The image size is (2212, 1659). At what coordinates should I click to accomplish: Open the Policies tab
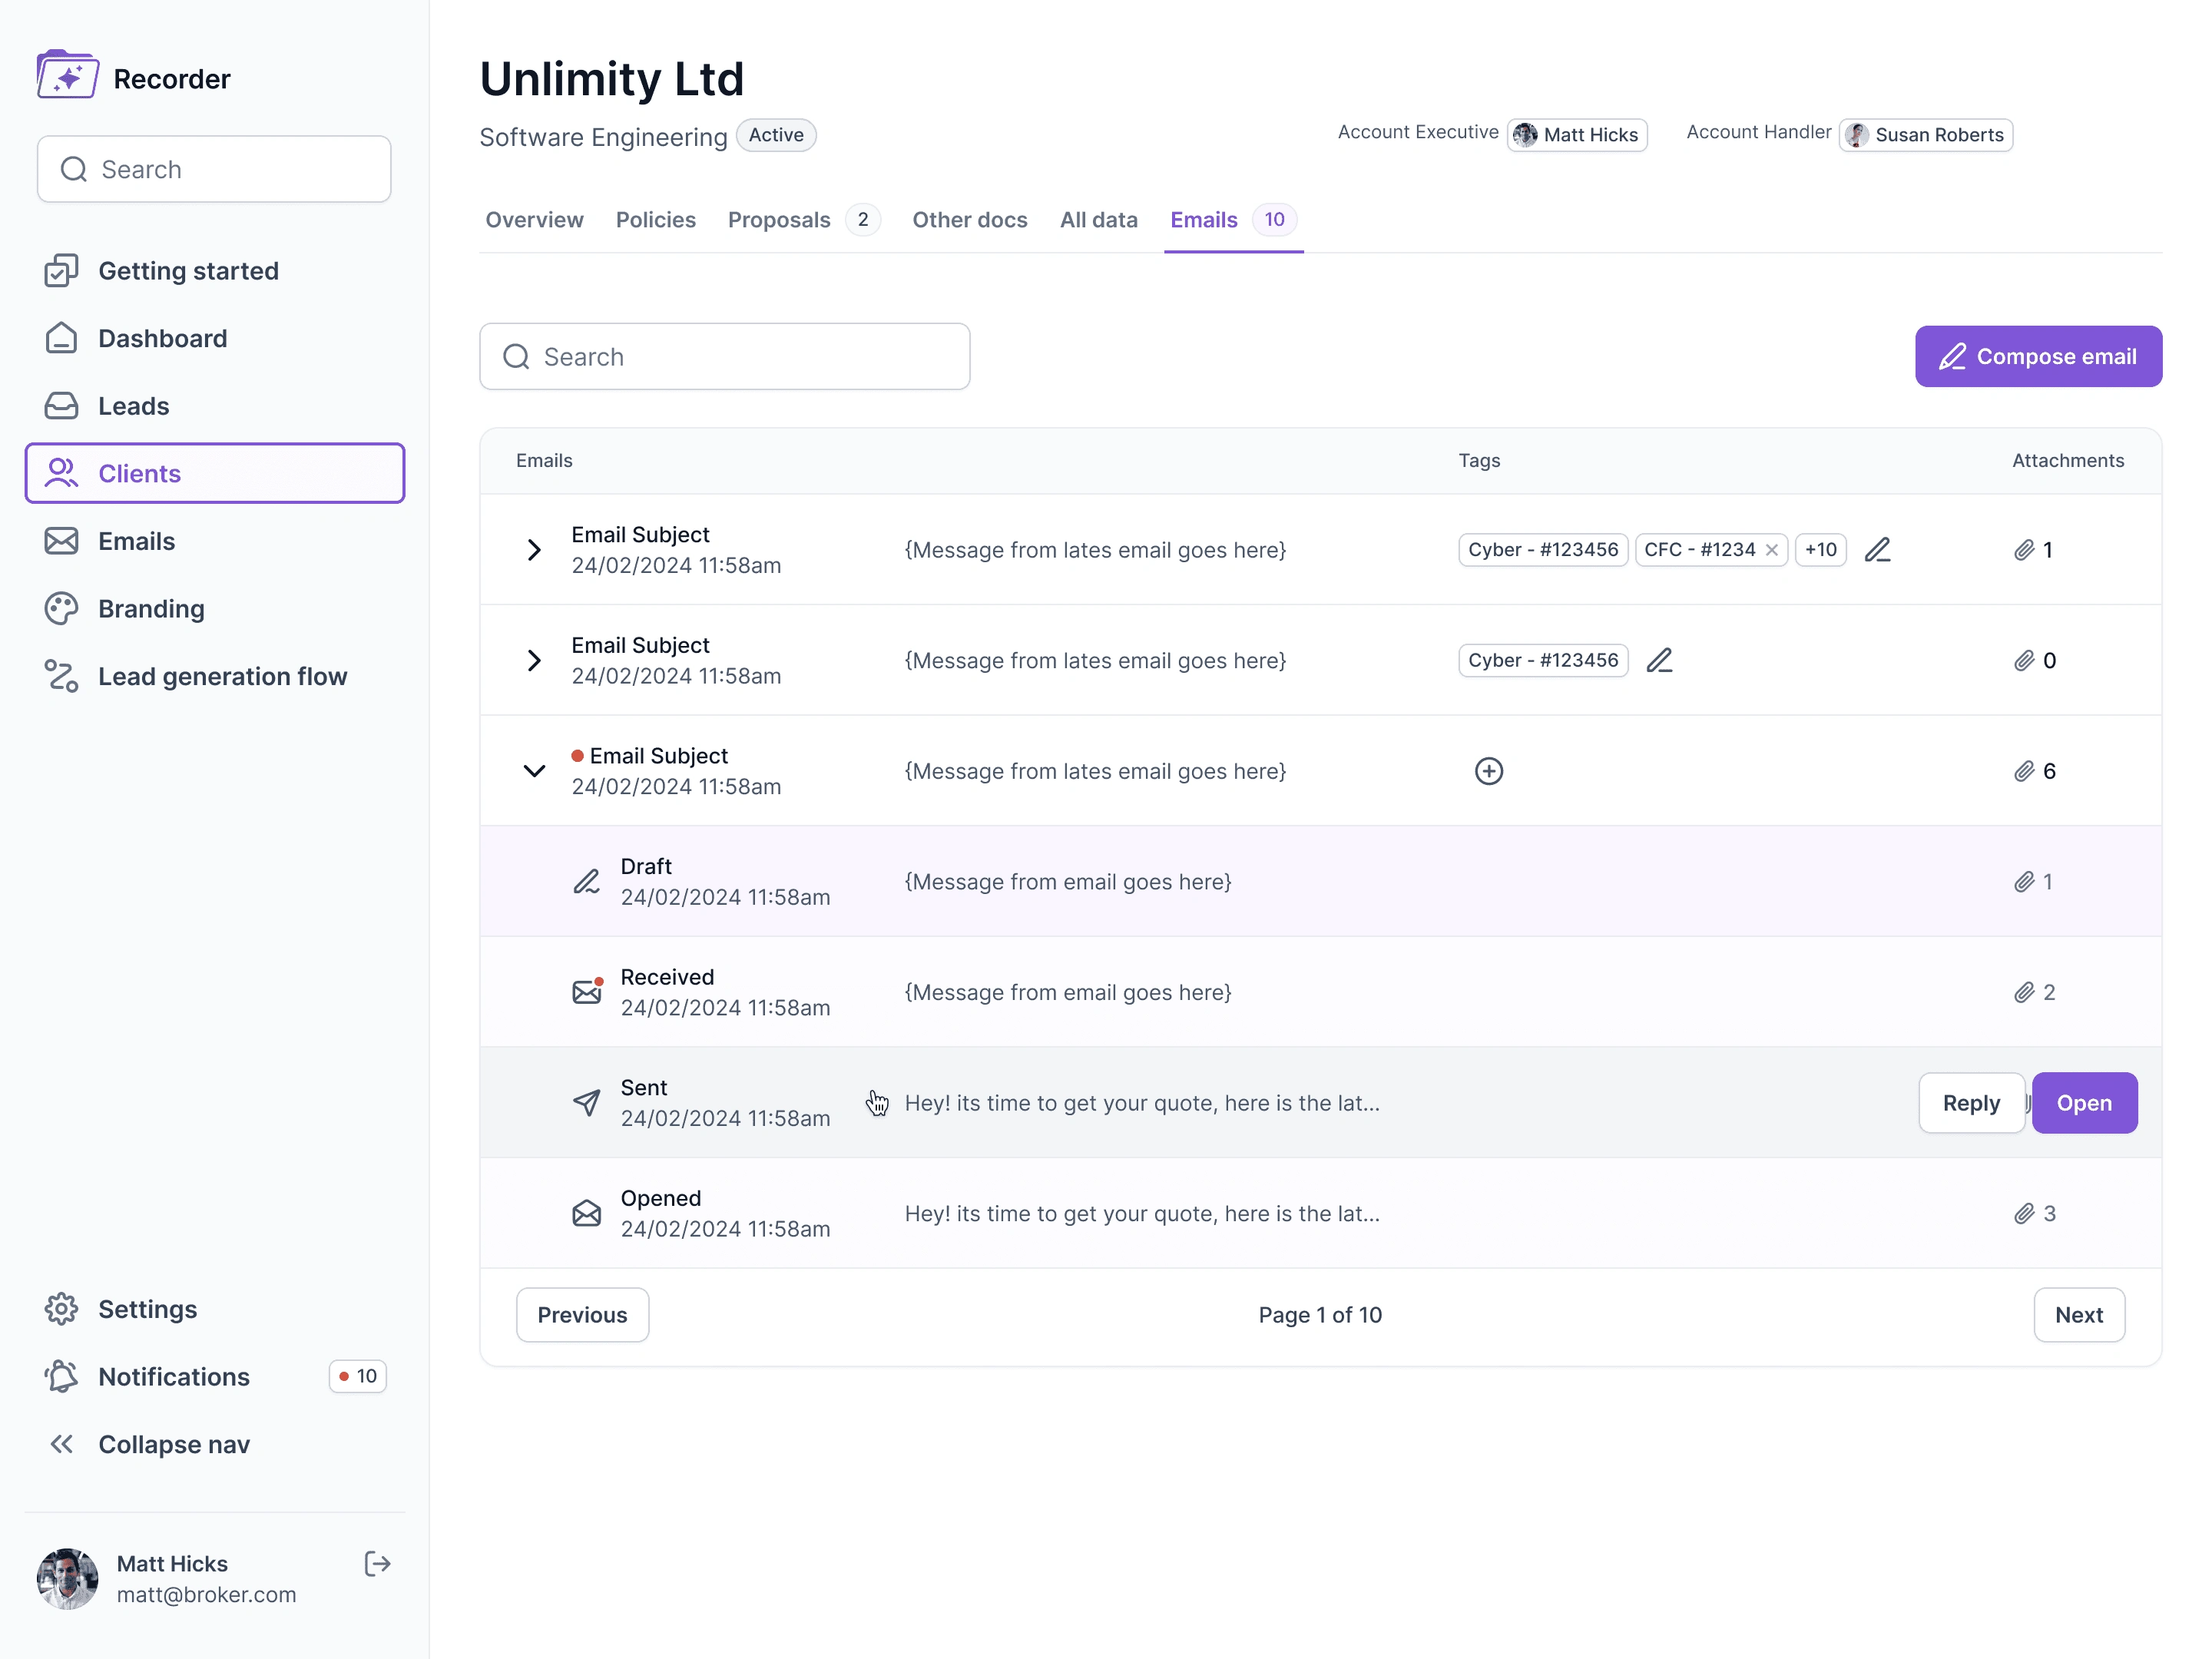coord(655,220)
